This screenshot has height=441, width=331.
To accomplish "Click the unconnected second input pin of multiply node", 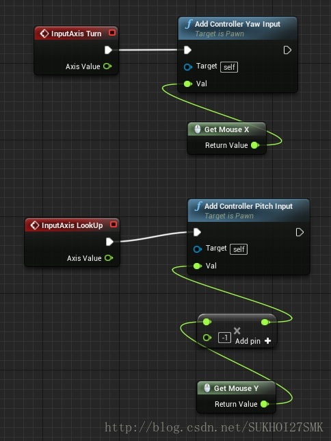I will pyautogui.click(x=207, y=337).
